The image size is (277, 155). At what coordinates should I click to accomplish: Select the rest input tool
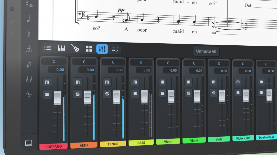pyautogui.click(x=29, y=34)
